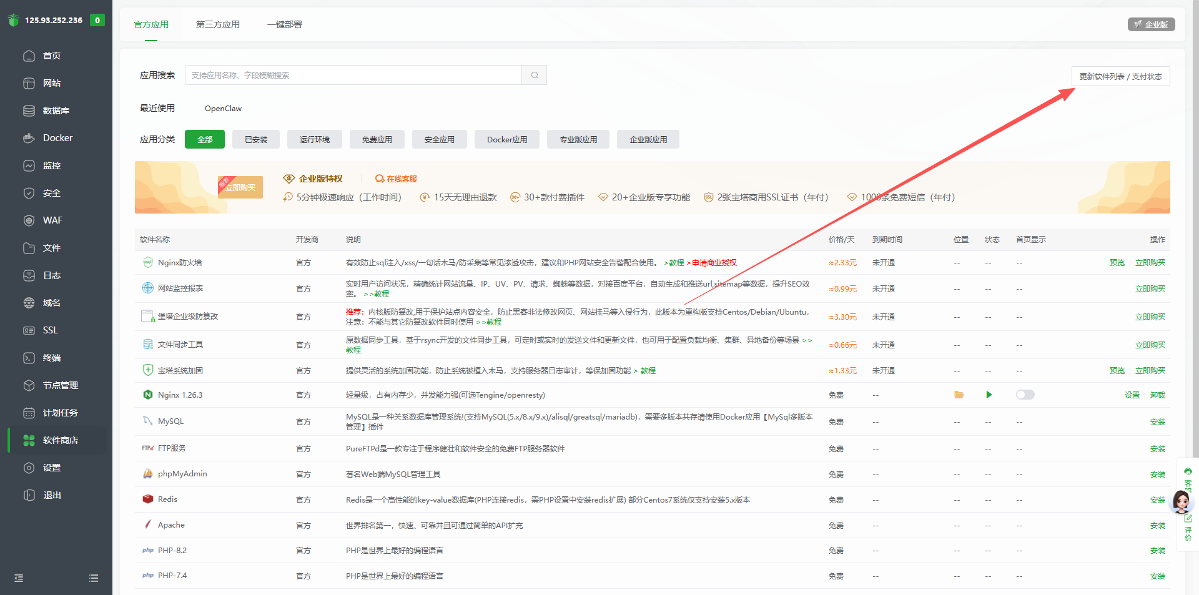Switch to the 一键部署 tab
This screenshot has width=1199, height=595.
285,24
